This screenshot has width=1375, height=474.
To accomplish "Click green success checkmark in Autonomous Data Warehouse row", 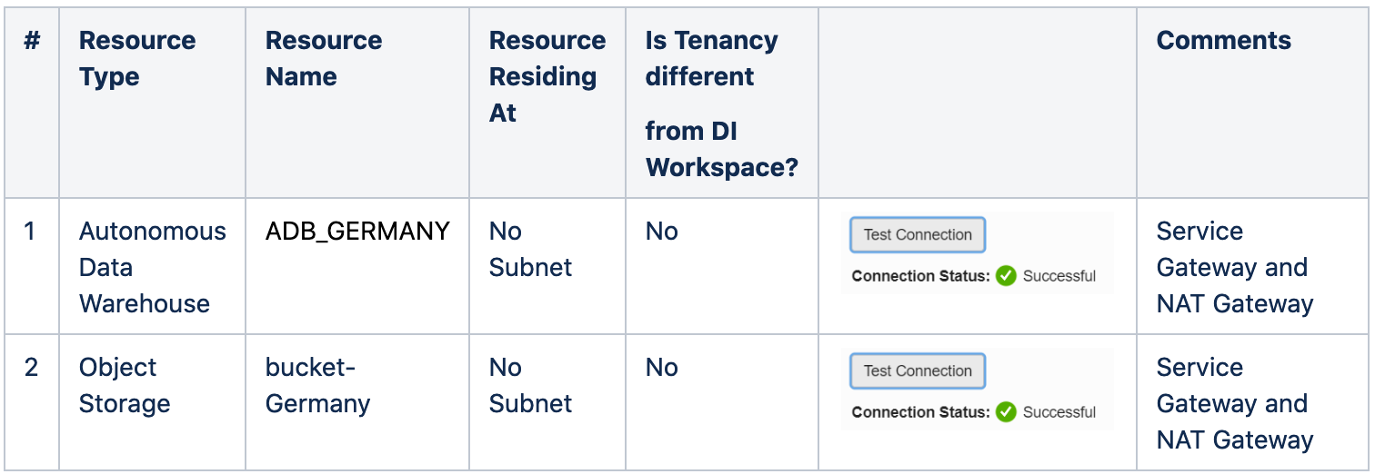I will coord(1005,276).
